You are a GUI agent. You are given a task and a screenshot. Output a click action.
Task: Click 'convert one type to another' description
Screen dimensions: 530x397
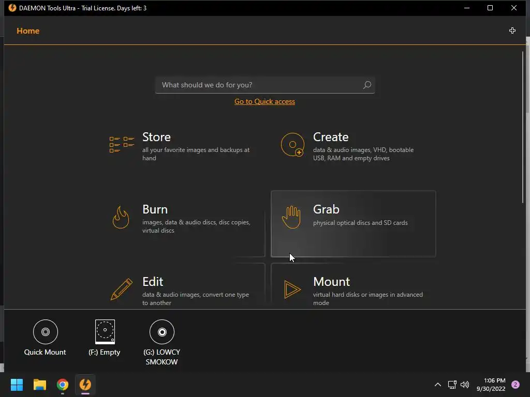196,298
